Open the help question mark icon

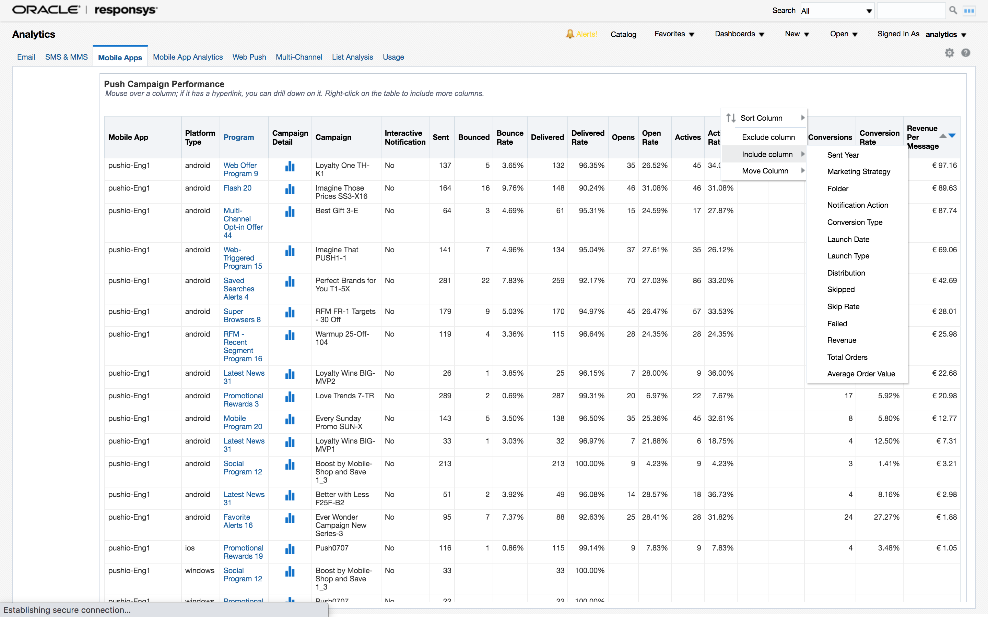tap(966, 53)
